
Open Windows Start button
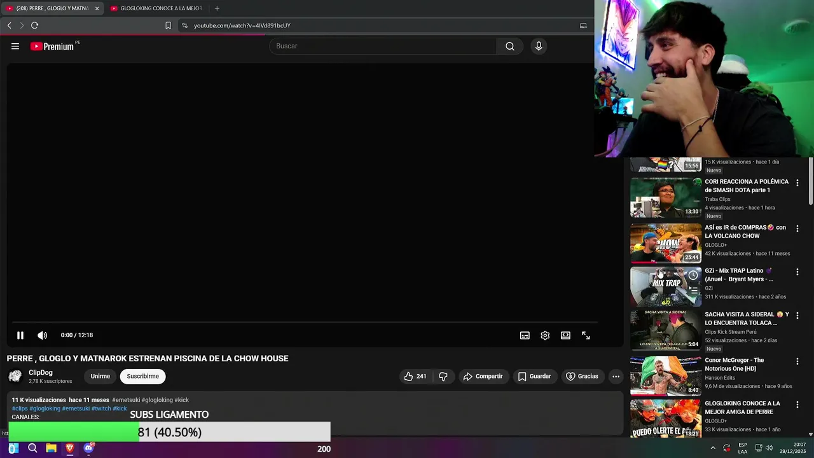(x=13, y=448)
